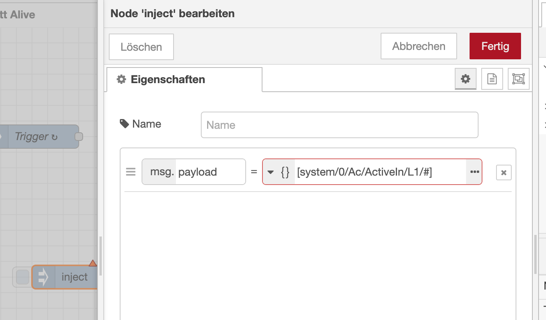Grab the property row reorder handle

pos(131,172)
